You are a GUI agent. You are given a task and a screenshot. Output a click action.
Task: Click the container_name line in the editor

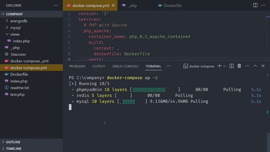[140, 37]
